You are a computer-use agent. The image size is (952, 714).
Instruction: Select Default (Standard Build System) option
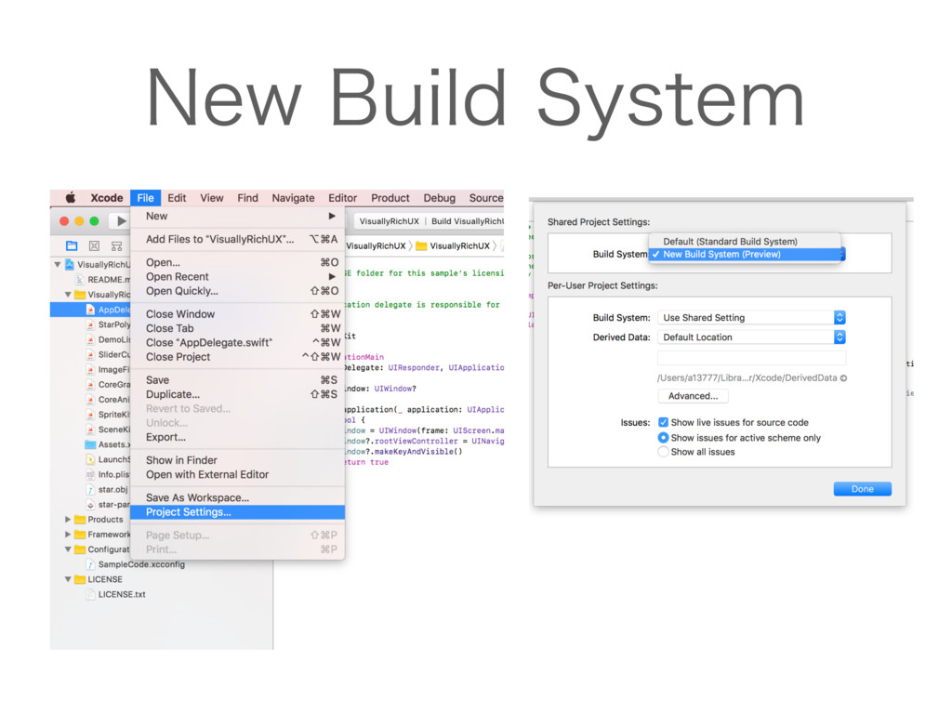pos(746,241)
